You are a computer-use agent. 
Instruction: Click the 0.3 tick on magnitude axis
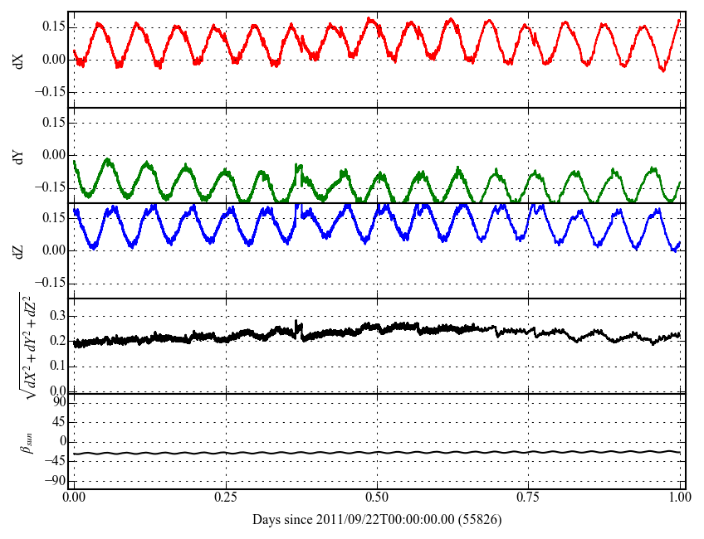(x=58, y=315)
